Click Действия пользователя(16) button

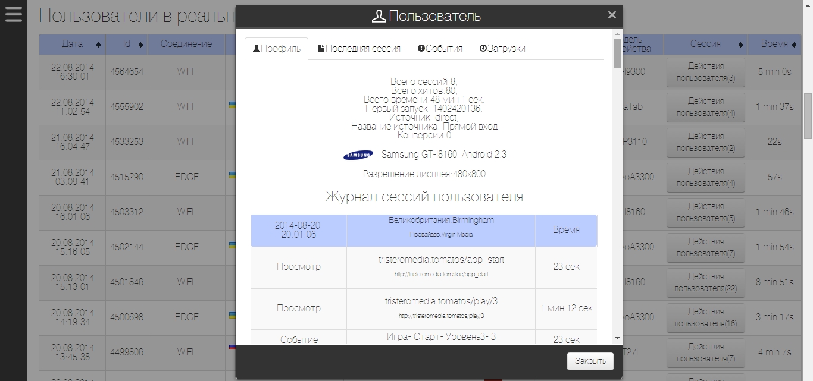705,318
